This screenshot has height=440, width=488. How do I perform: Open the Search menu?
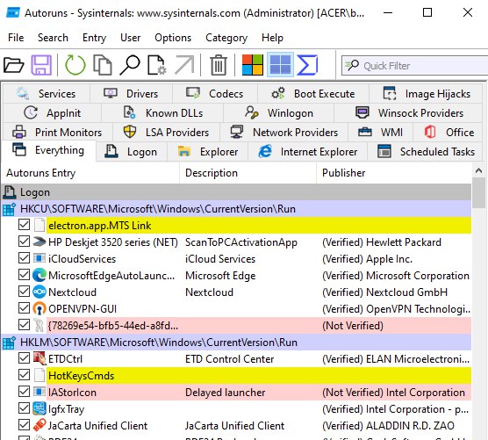(x=53, y=38)
